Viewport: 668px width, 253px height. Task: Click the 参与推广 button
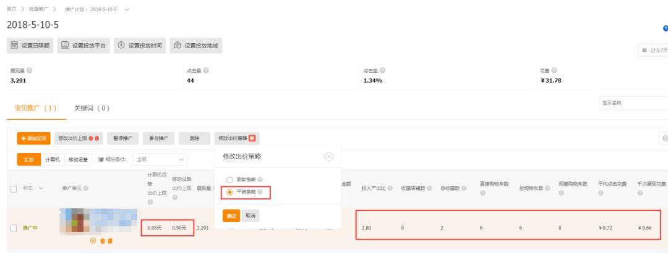(x=158, y=138)
